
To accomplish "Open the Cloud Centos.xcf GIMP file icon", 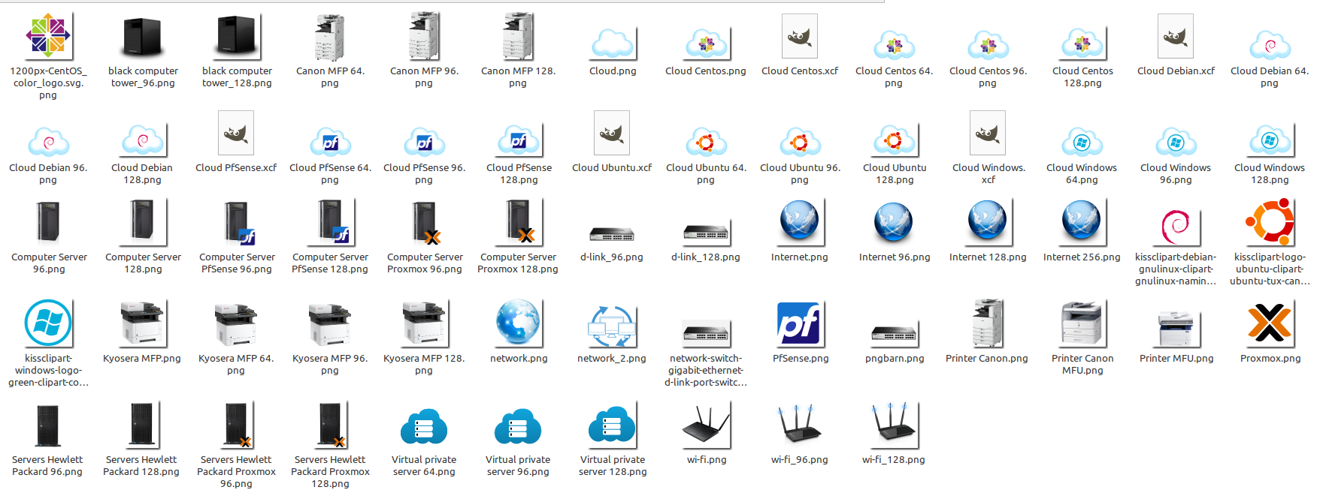I will [800, 36].
